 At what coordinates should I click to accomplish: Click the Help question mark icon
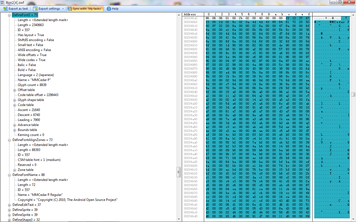[x=109, y=9]
